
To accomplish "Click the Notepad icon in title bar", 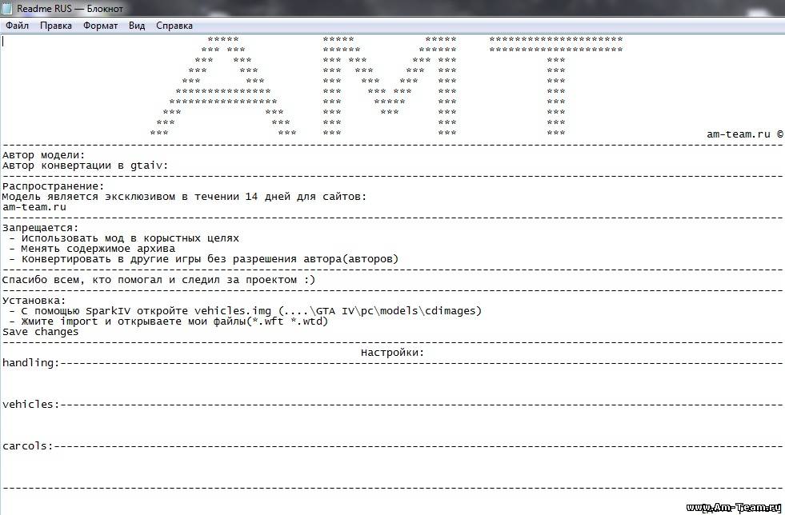I will pos(7,9).
